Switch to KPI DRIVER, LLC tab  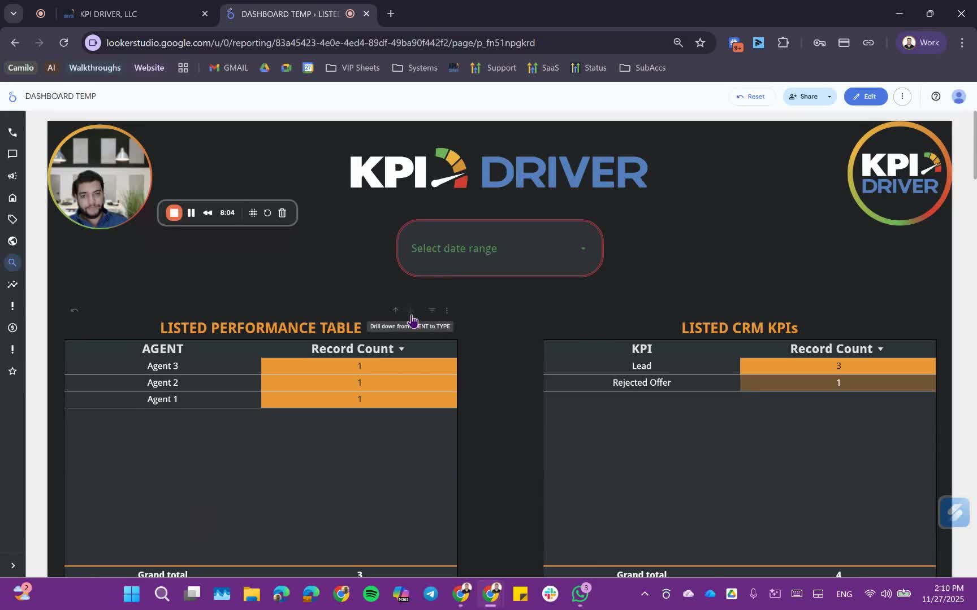pyautogui.click(x=136, y=14)
